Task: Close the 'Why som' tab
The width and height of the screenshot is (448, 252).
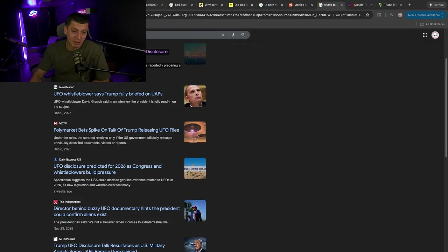Action: coord(222,5)
